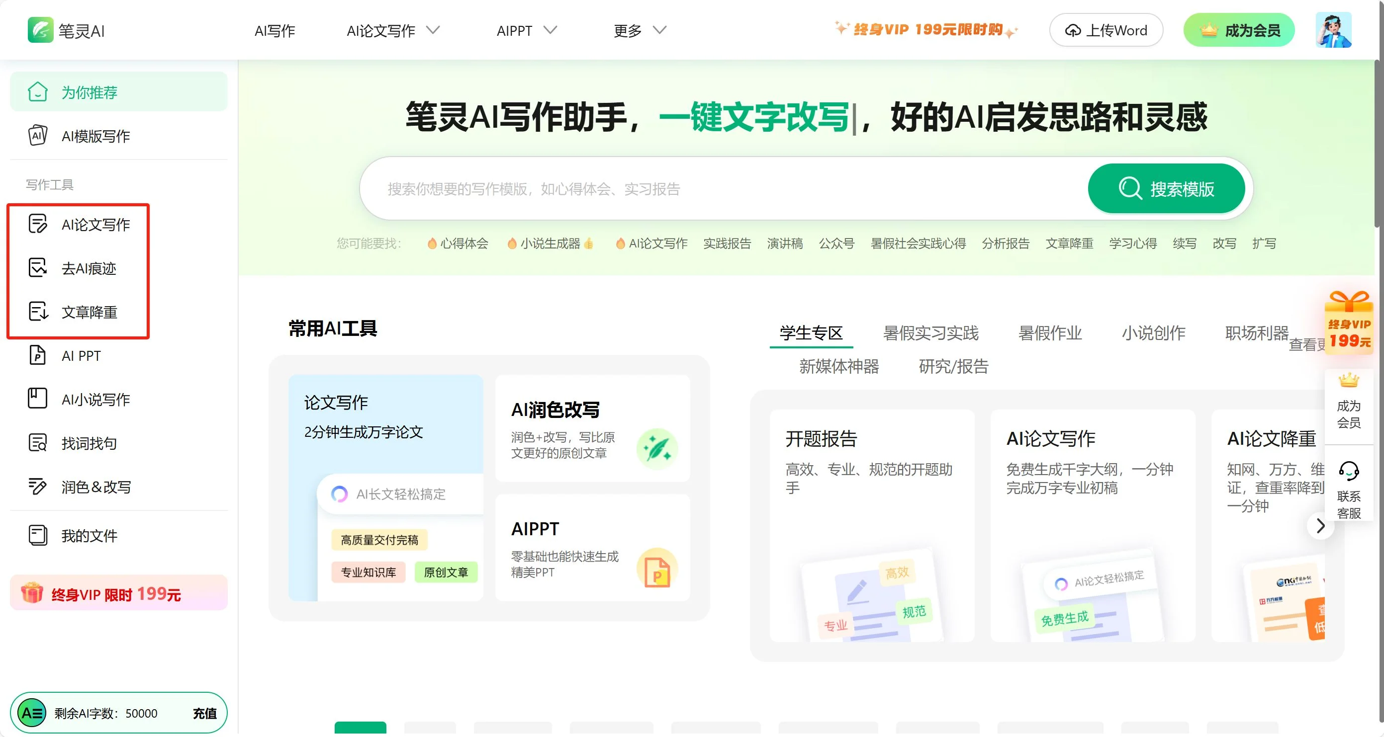
Task: Switch to the 暑假实习实践 tab
Action: point(930,333)
